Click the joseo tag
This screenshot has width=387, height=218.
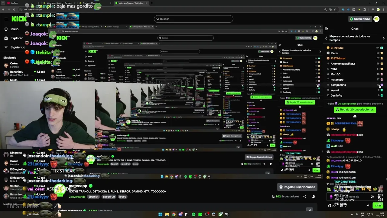point(122,197)
